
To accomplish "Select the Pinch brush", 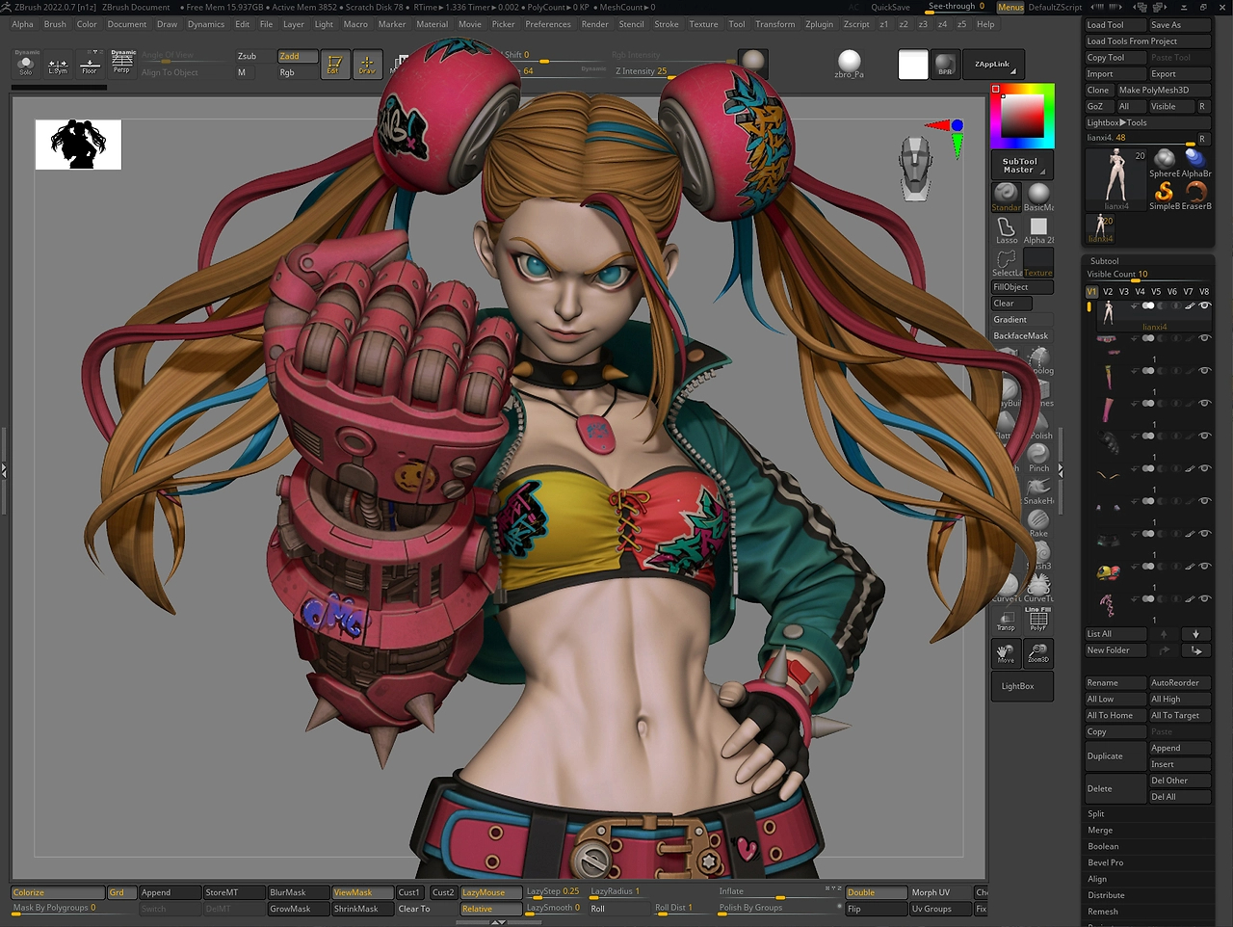I will pyautogui.click(x=1038, y=458).
